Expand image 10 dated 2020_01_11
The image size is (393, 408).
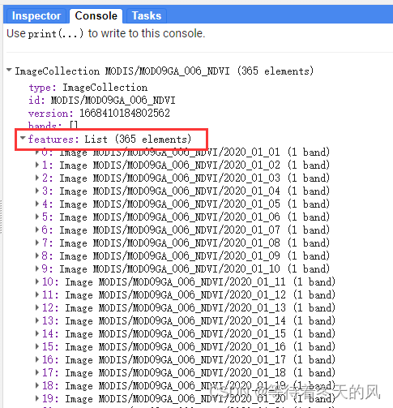click(37, 281)
